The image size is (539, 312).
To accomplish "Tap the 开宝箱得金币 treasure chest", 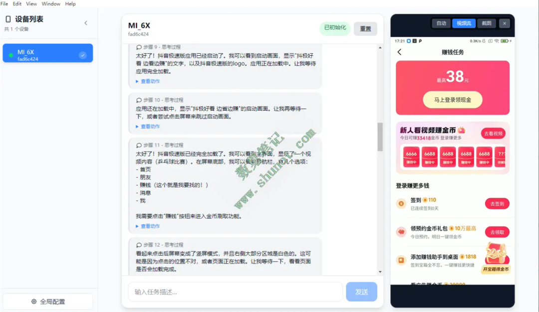I will point(496,258).
